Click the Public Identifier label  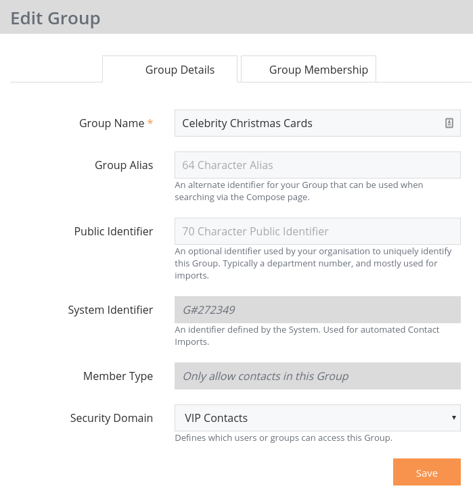coord(114,231)
